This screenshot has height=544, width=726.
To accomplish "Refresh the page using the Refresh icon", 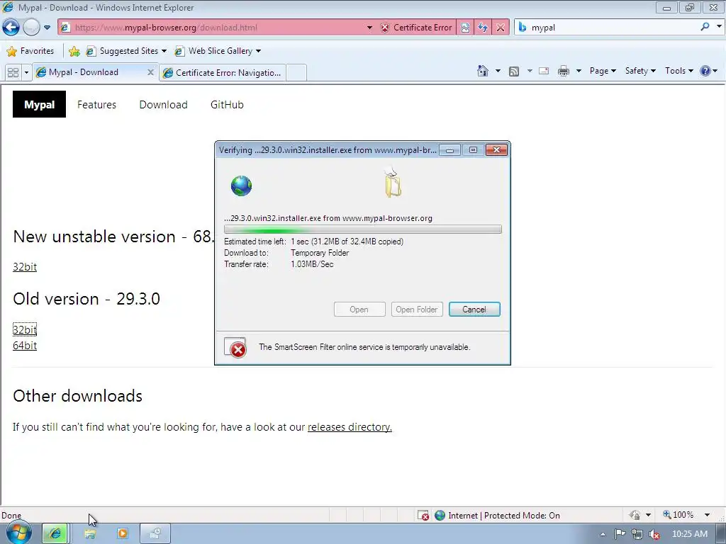I will click(x=483, y=28).
